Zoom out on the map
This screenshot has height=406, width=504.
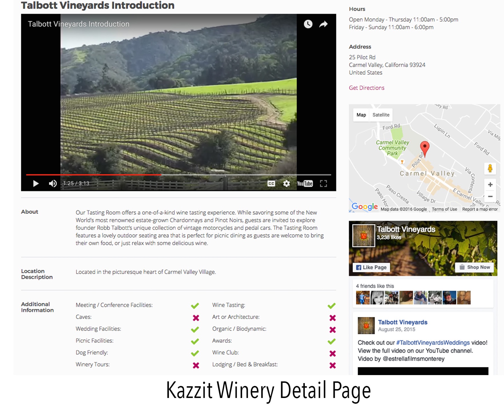point(490,196)
